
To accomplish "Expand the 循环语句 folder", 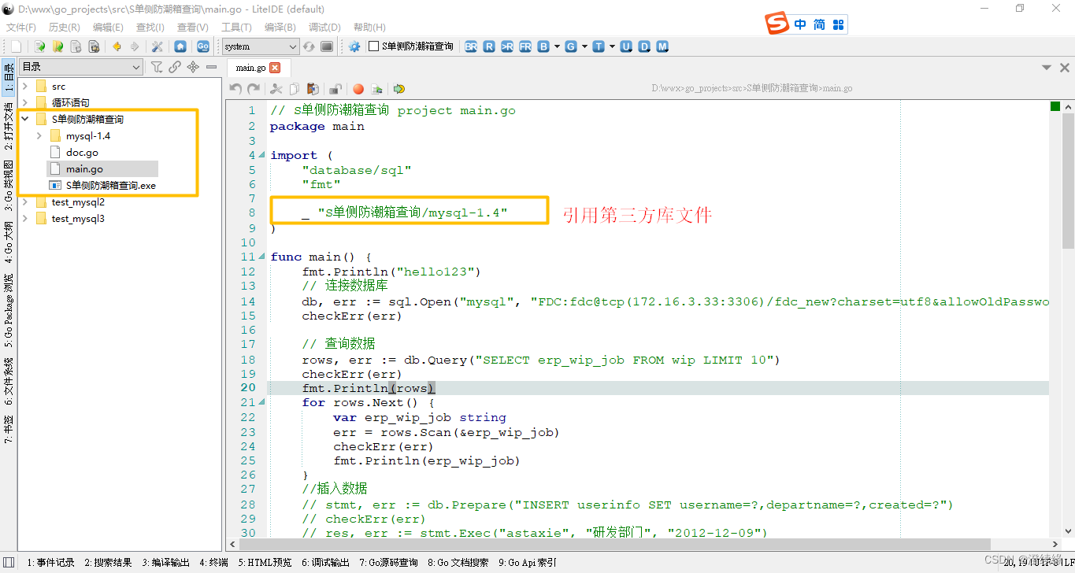I will tap(24, 102).
